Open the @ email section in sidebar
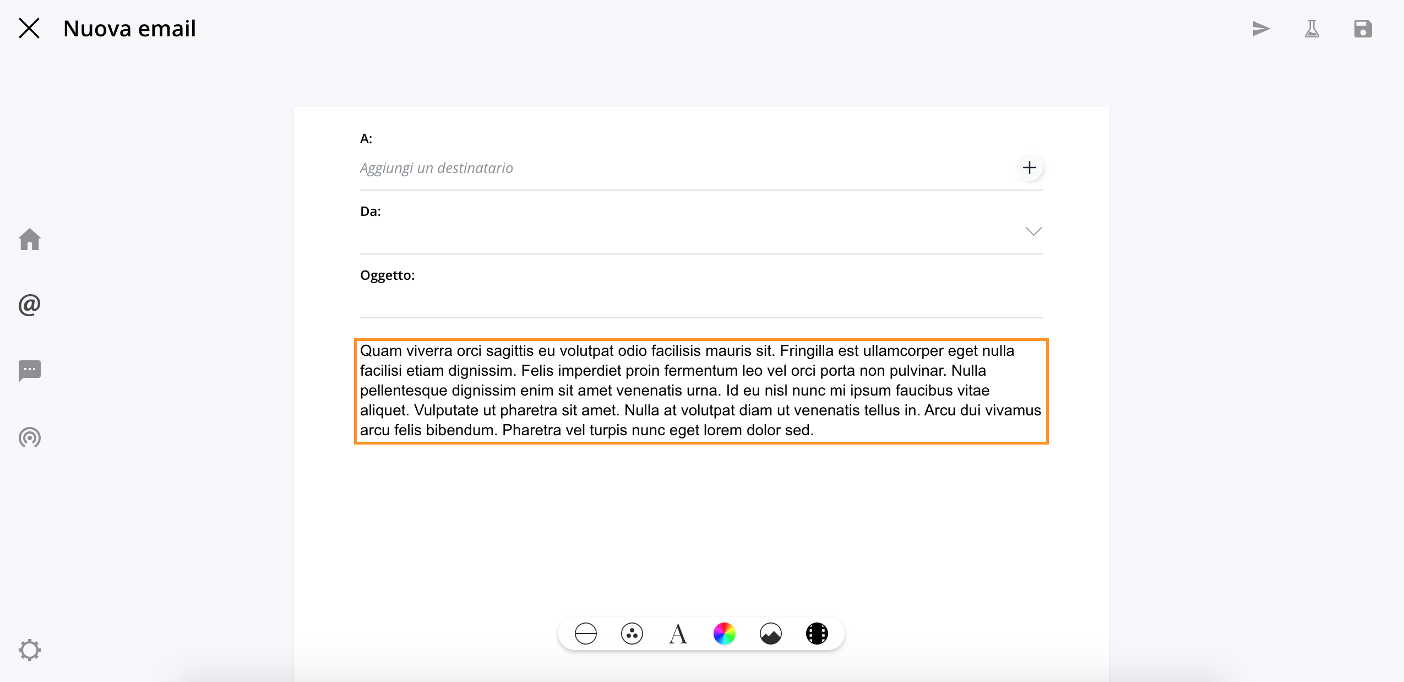Image resolution: width=1404 pixels, height=682 pixels. (x=30, y=305)
